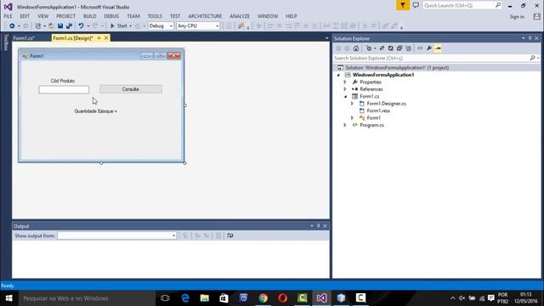Open the Toolbox side panel

[x=5, y=42]
